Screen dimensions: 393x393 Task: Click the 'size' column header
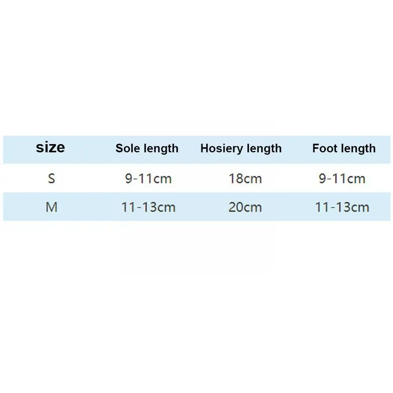point(50,148)
